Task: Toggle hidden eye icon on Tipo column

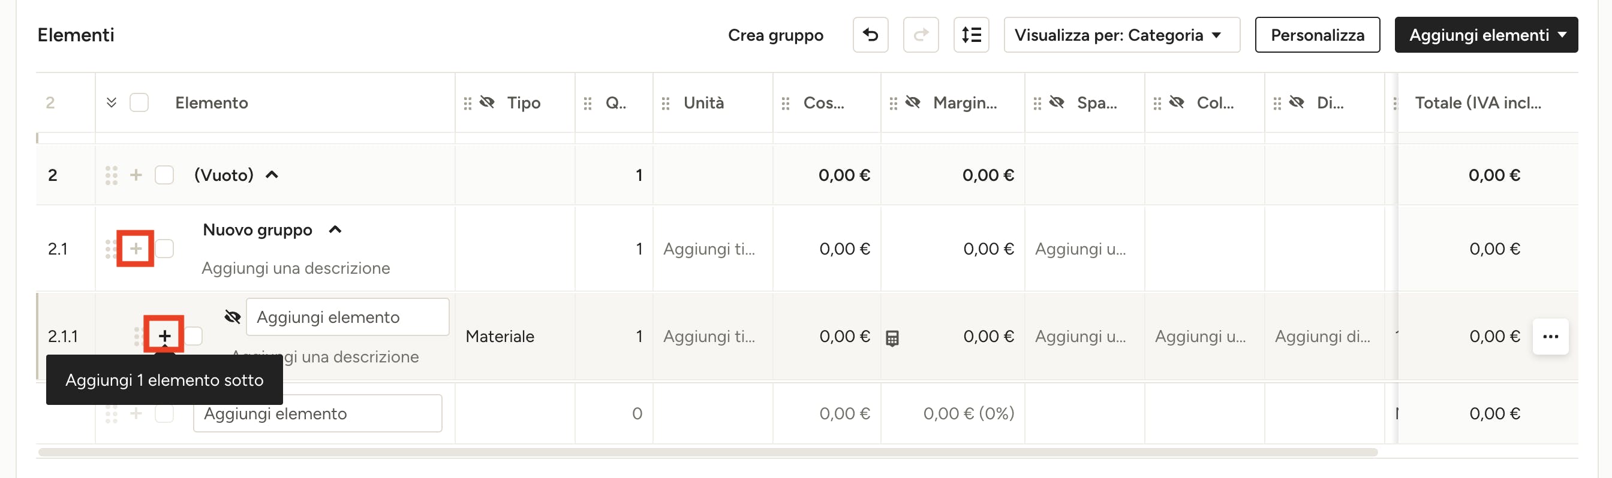Action: click(x=487, y=102)
